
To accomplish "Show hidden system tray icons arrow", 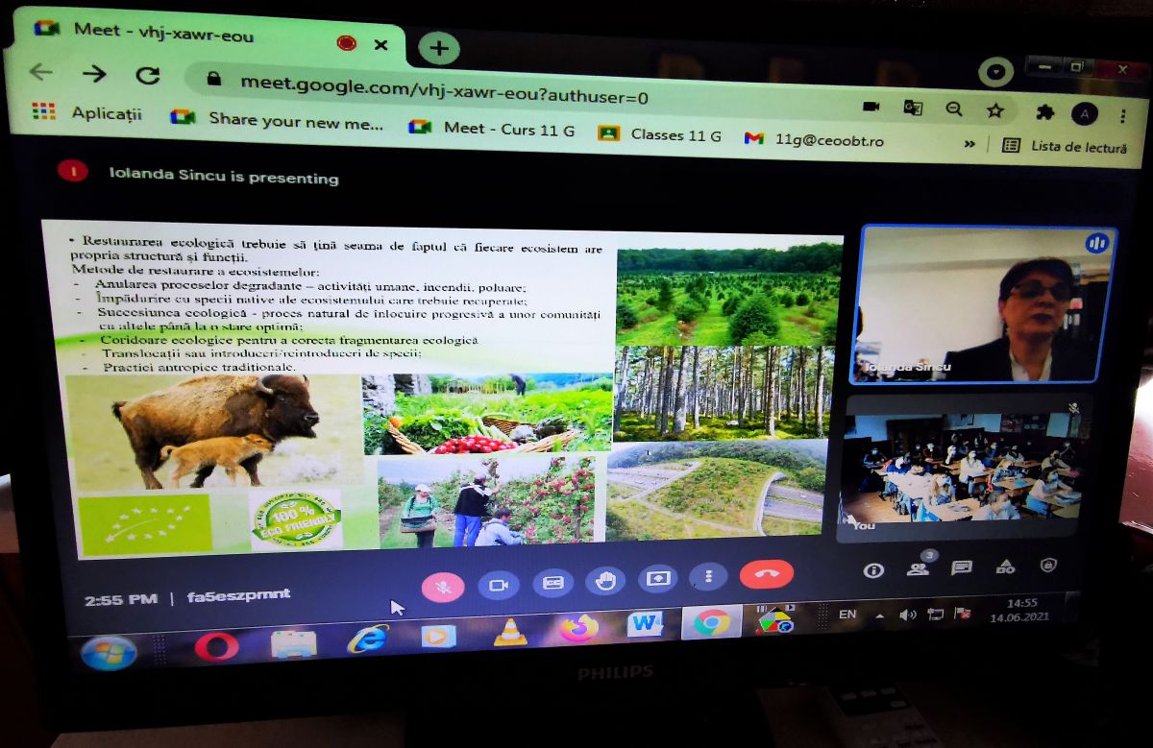I will [x=879, y=615].
